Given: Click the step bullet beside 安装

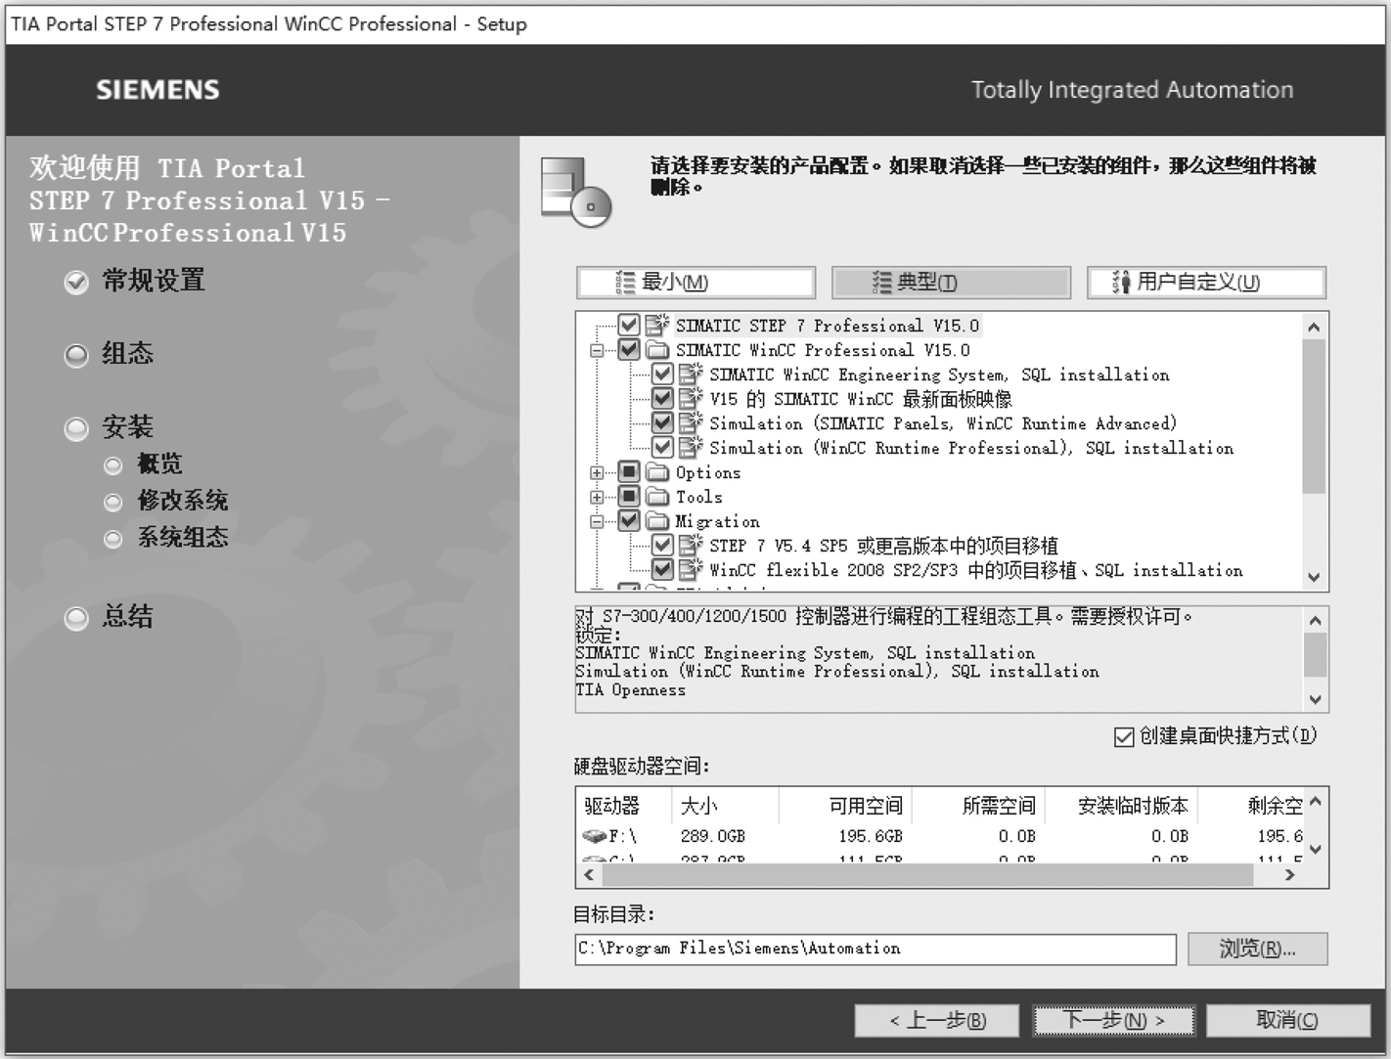Looking at the screenshot, I should [76, 428].
